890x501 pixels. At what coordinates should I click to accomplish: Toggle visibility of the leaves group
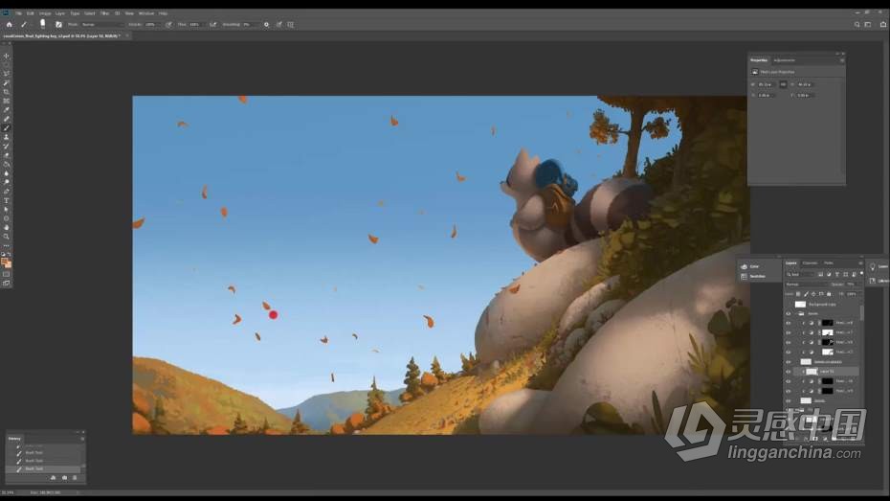(x=788, y=313)
